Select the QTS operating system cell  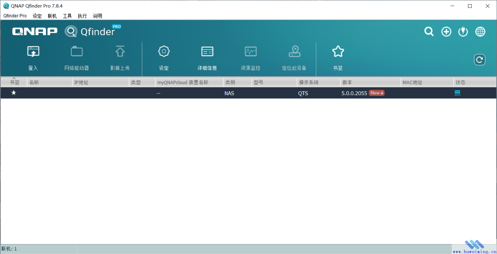click(303, 93)
